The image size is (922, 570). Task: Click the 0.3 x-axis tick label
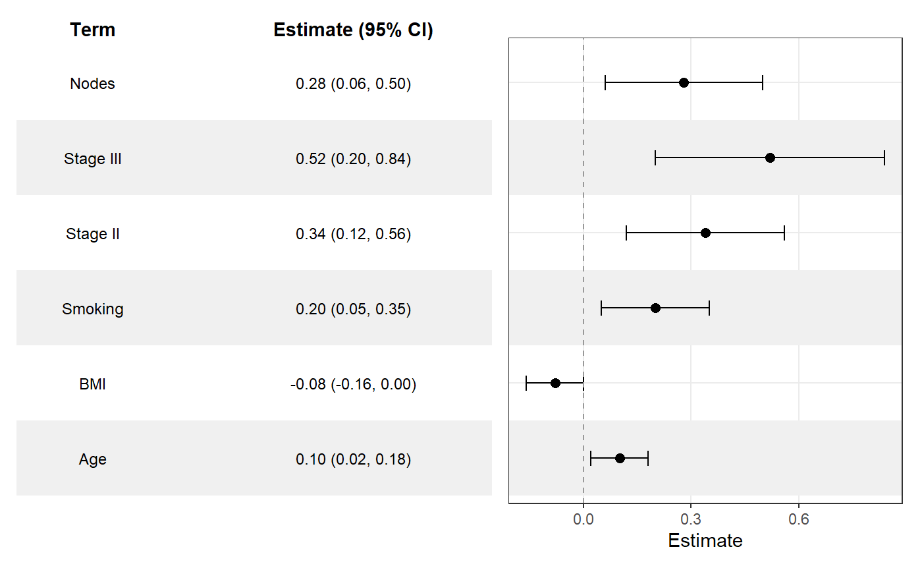[x=691, y=519]
